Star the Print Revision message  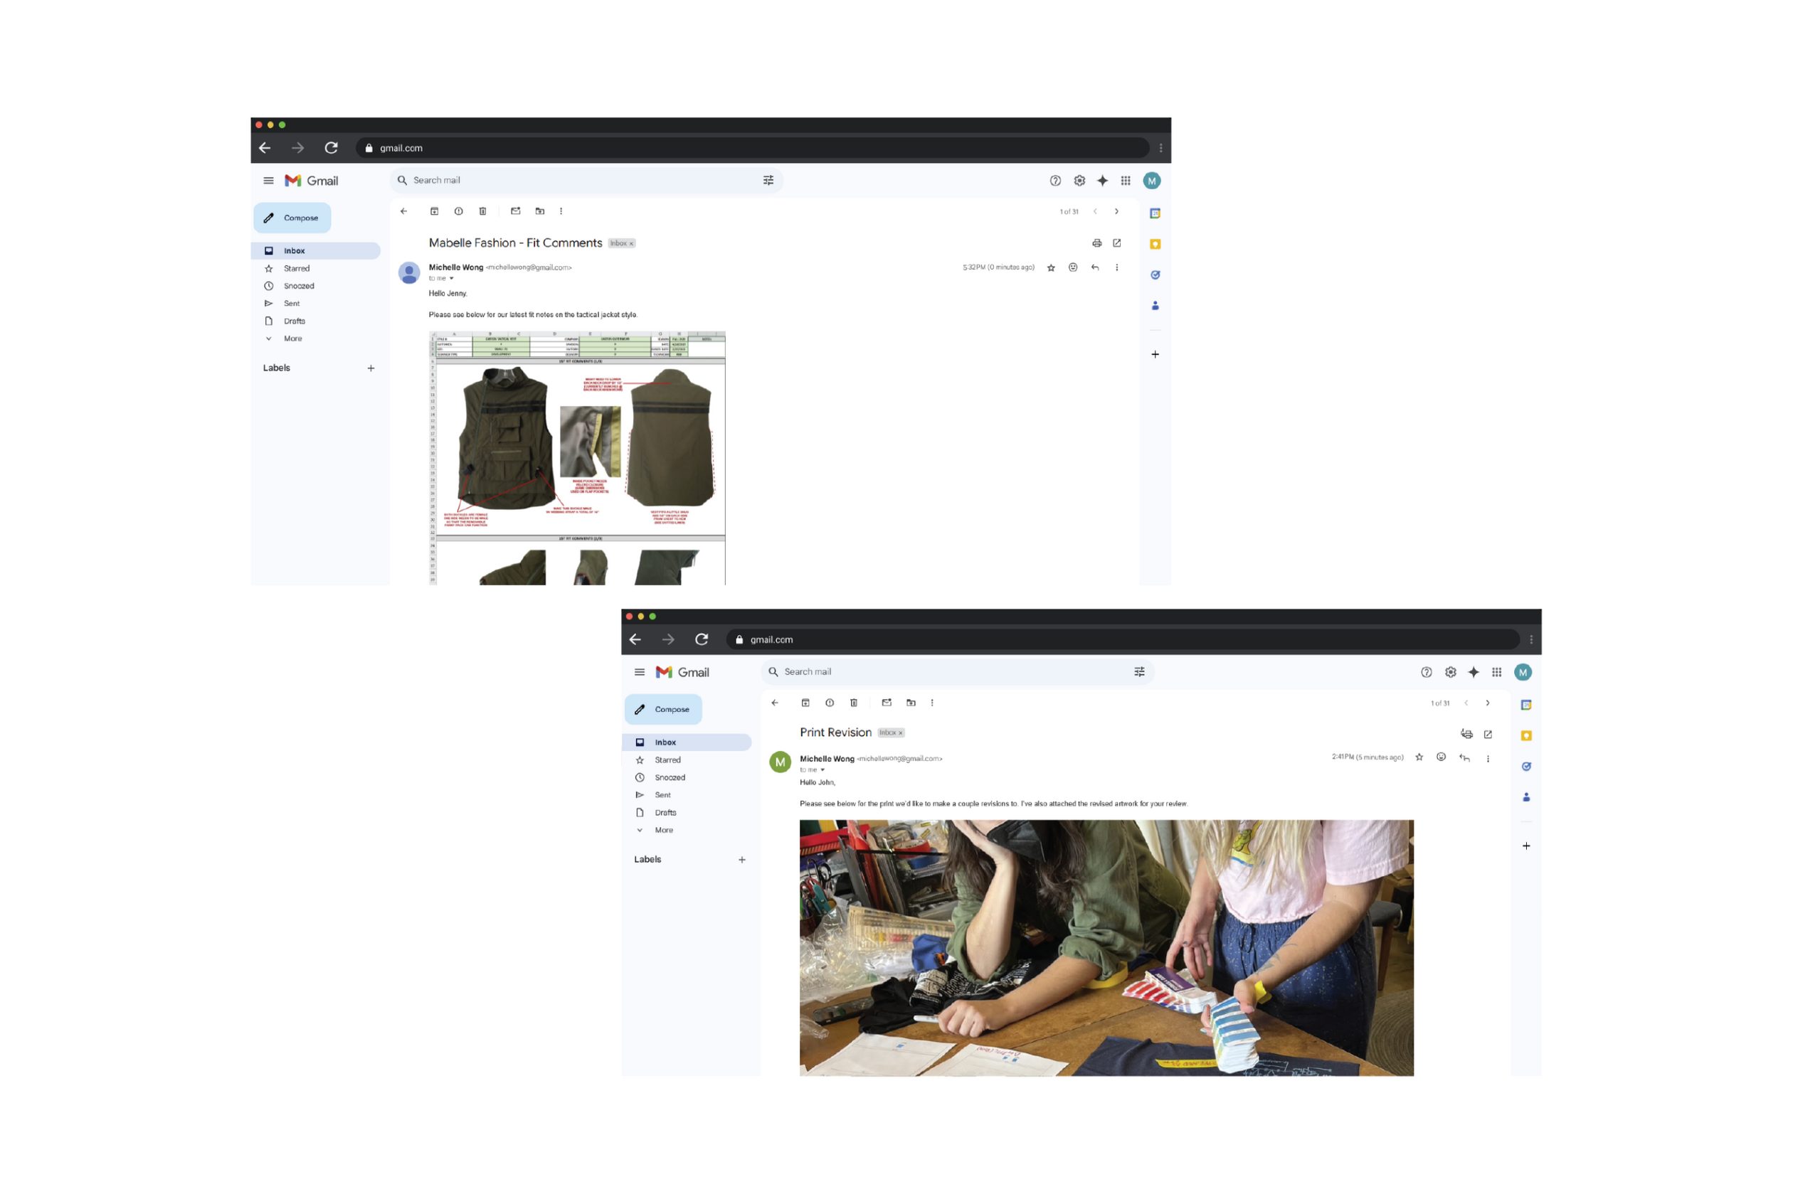click(x=1419, y=757)
